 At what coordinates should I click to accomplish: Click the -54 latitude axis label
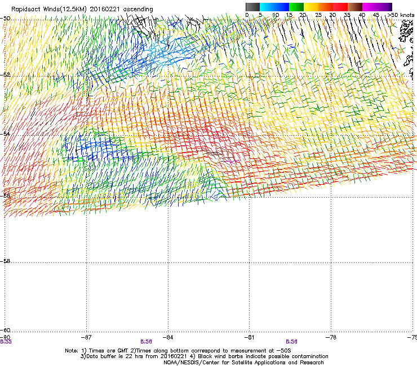(5, 133)
